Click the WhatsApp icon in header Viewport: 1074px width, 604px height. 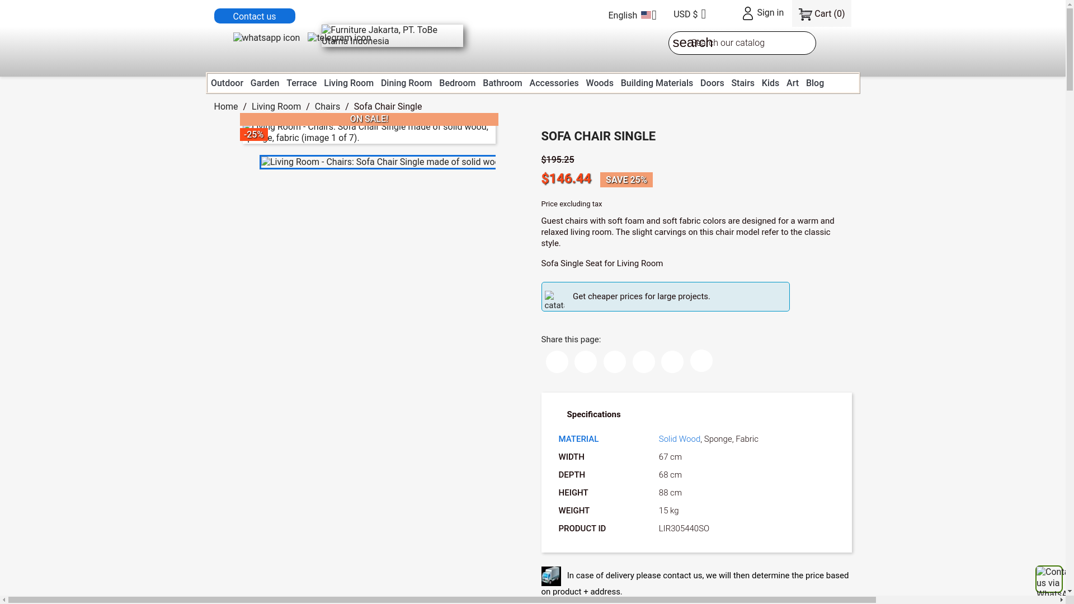[266, 38]
